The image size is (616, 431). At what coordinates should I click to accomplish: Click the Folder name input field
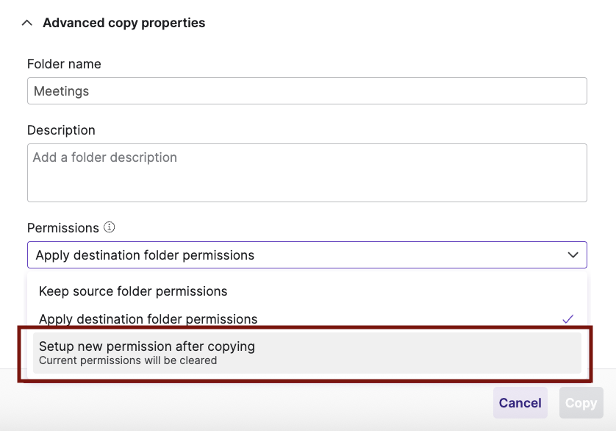click(x=307, y=90)
